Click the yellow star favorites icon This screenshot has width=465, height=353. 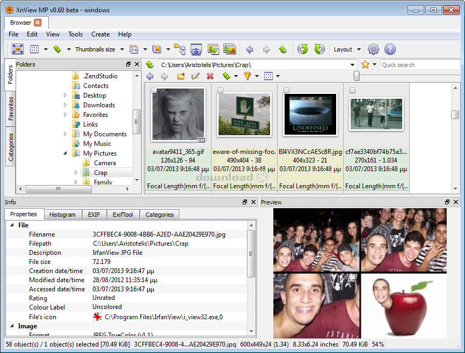coord(365,64)
